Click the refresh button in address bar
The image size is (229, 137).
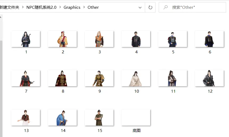click(x=150, y=7)
